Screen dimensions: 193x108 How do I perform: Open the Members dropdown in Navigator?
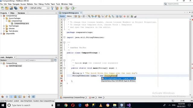point(14,60)
